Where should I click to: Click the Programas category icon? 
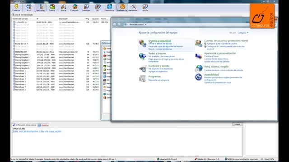[143, 78]
